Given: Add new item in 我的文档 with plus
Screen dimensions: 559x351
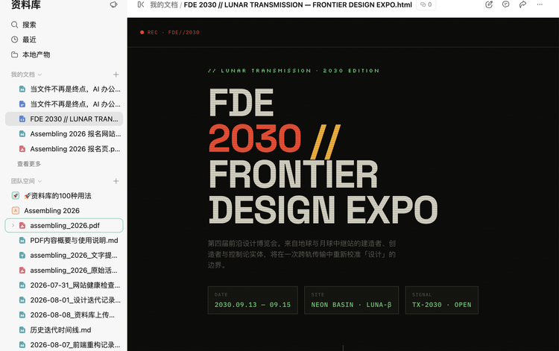Looking at the screenshot, I should [x=116, y=75].
